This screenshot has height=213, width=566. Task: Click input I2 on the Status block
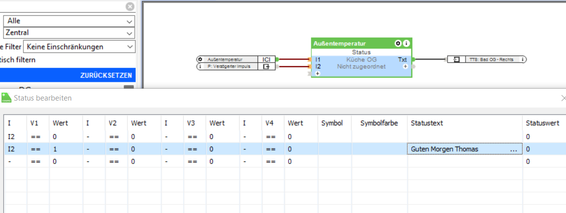tap(318, 66)
